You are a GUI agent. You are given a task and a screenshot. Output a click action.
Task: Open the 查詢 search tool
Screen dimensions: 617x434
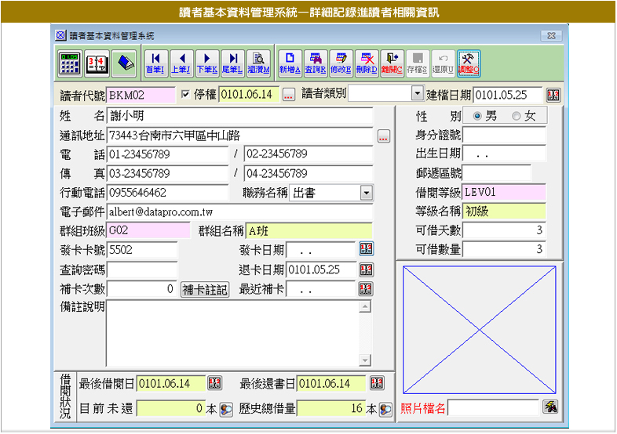click(316, 63)
